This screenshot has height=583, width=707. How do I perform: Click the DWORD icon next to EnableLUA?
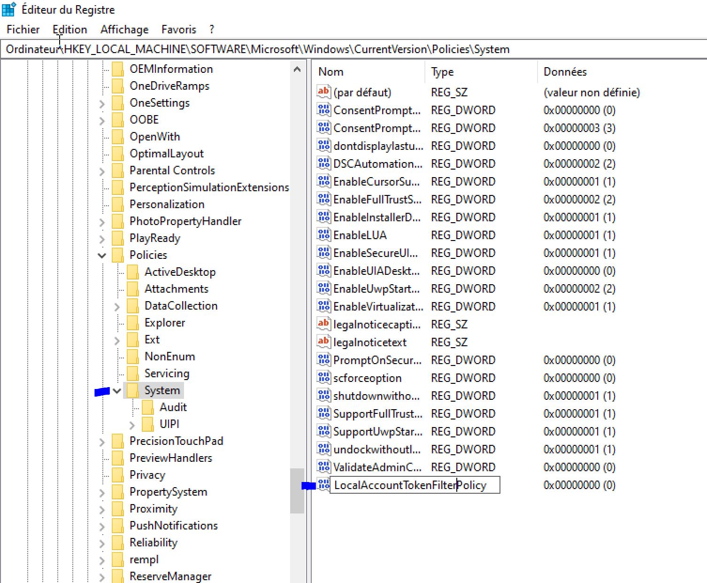pos(323,235)
